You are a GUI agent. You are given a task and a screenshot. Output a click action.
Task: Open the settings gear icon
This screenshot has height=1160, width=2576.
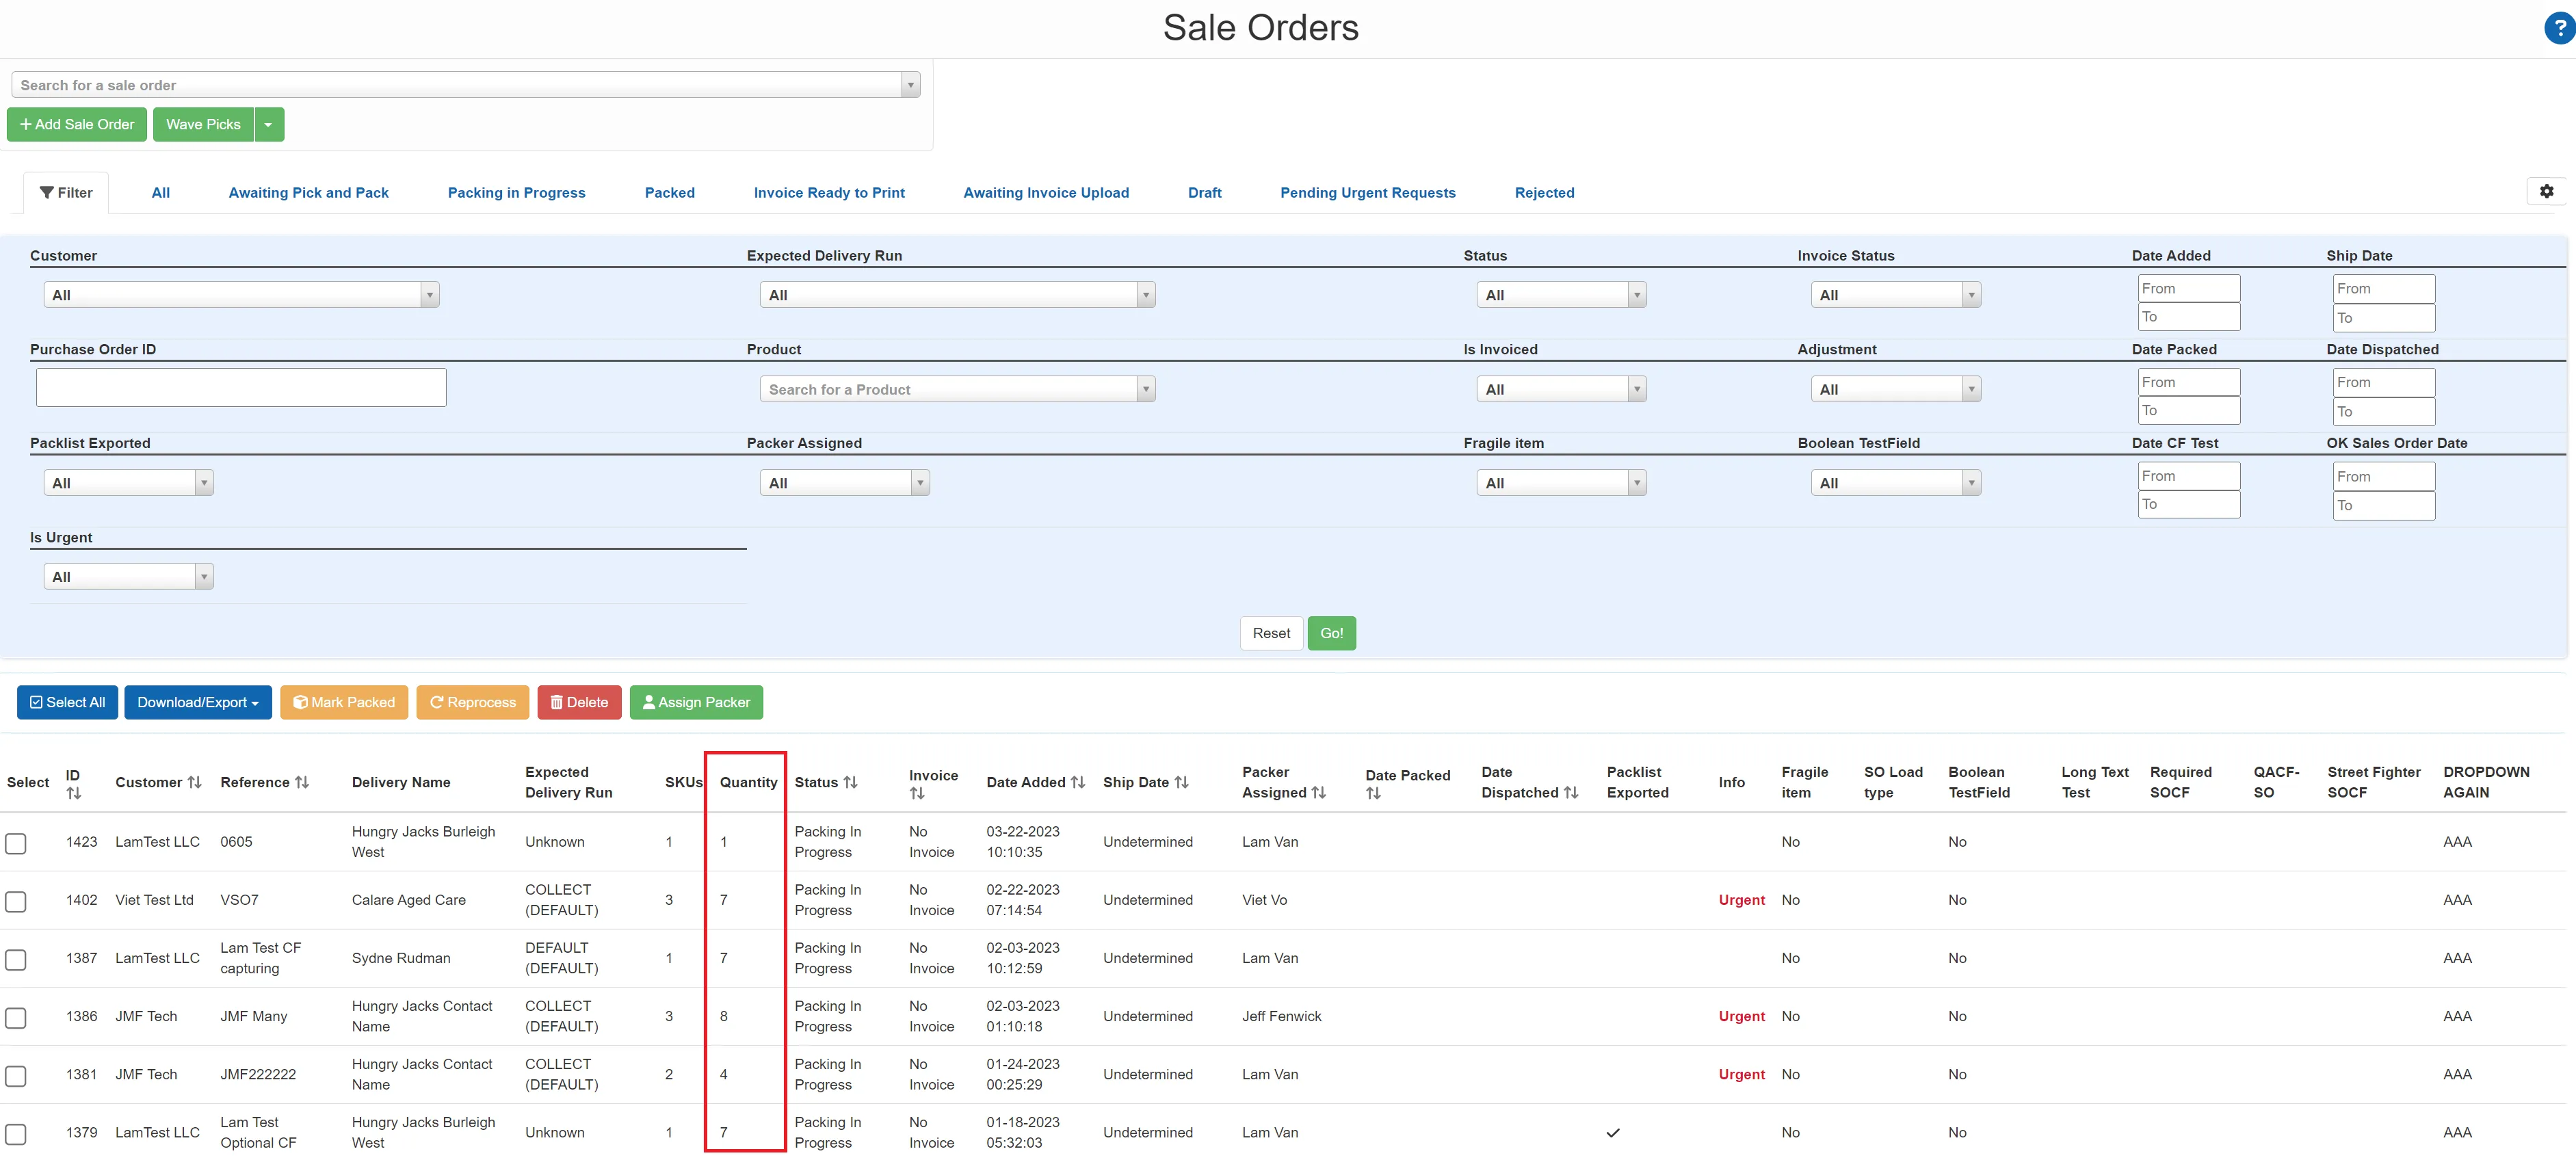coord(2546,191)
